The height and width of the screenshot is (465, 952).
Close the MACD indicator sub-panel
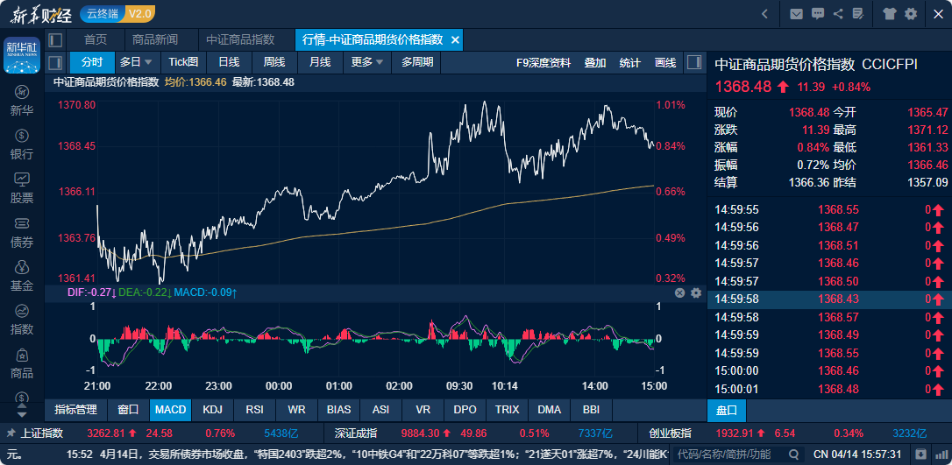point(679,292)
